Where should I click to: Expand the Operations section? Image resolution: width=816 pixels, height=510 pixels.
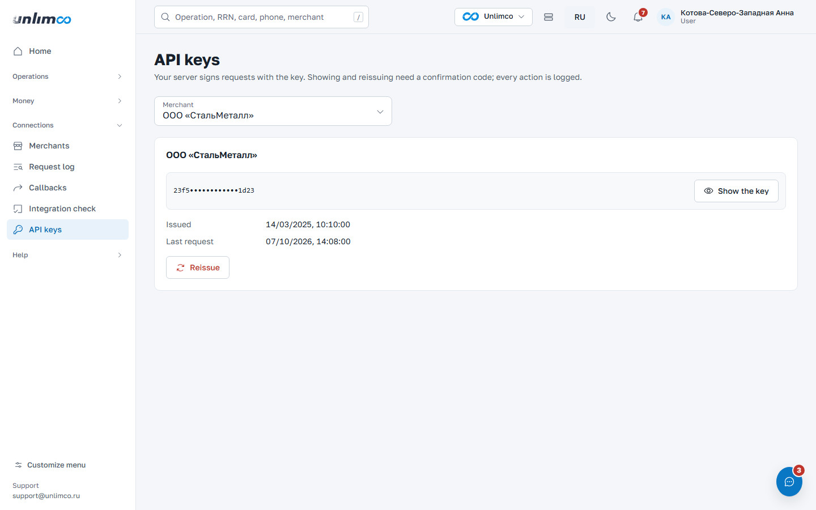(67, 76)
